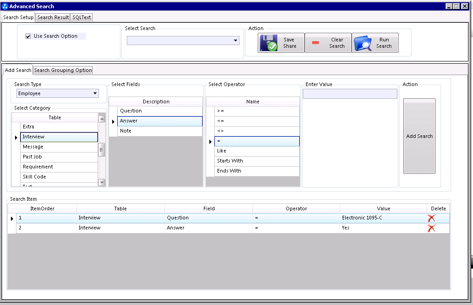Delete search item 2 with red X
The image size is (473, 305).
pos(431,228)
